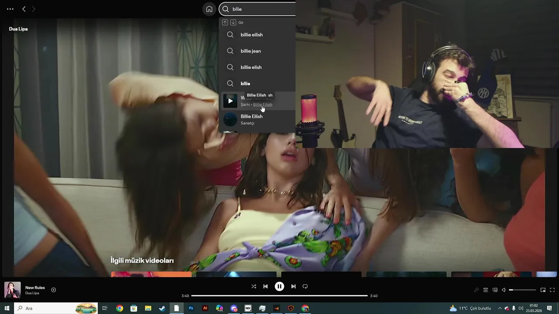Open the taskbar clock and date
This screenshot has width=559, height=314.
coord(534,308)
